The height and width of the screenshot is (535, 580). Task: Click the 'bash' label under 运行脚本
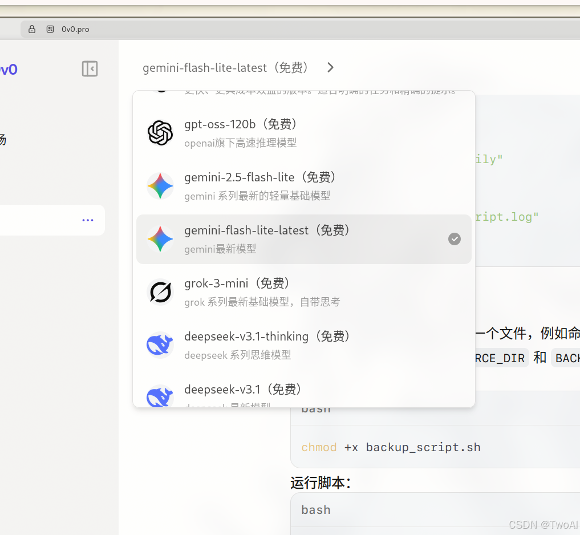point(315,510)
